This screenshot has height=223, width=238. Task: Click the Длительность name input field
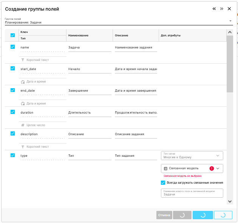point(90,112)
